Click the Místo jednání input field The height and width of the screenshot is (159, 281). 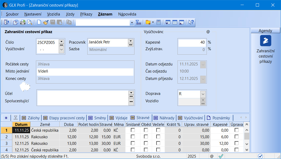point(85,71)
